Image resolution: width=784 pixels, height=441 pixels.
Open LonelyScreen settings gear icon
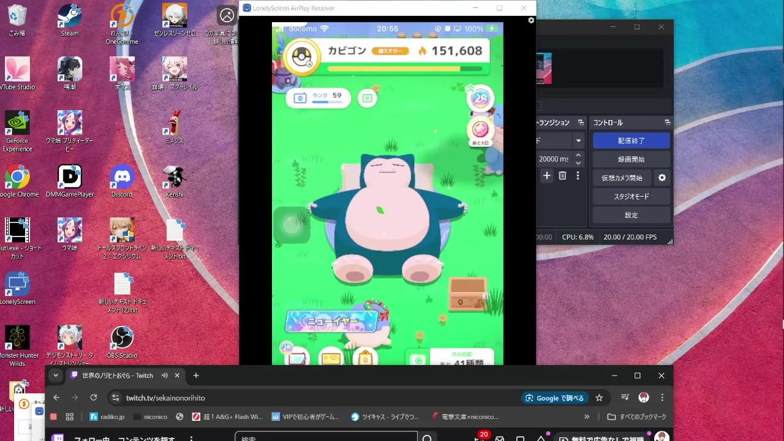[x=531, y=20]
